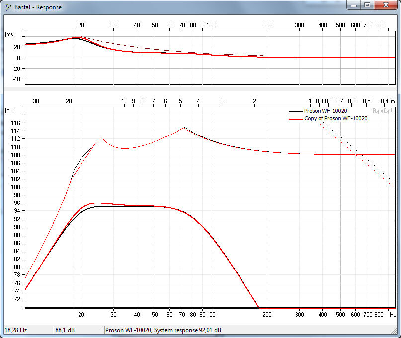
Task: Click the 500 Hz label on top axis
Action: (x=340, y=25)
